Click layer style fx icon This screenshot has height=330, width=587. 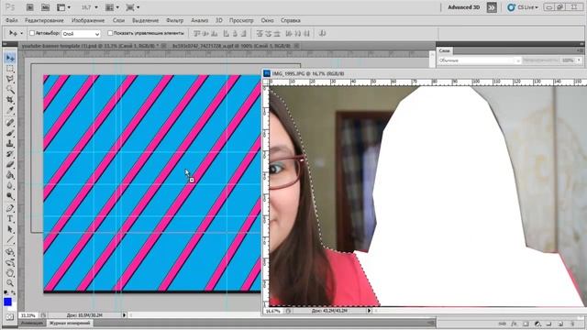(514, 324)
